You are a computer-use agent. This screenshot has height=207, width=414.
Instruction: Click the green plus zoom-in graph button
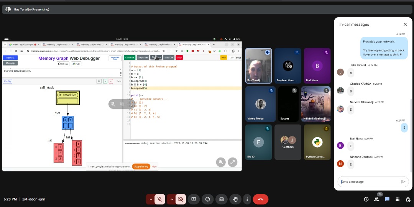pos(105,81)
